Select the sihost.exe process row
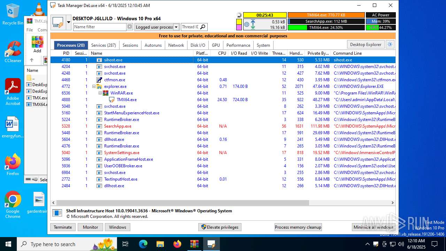 click(x=223, y=60)
